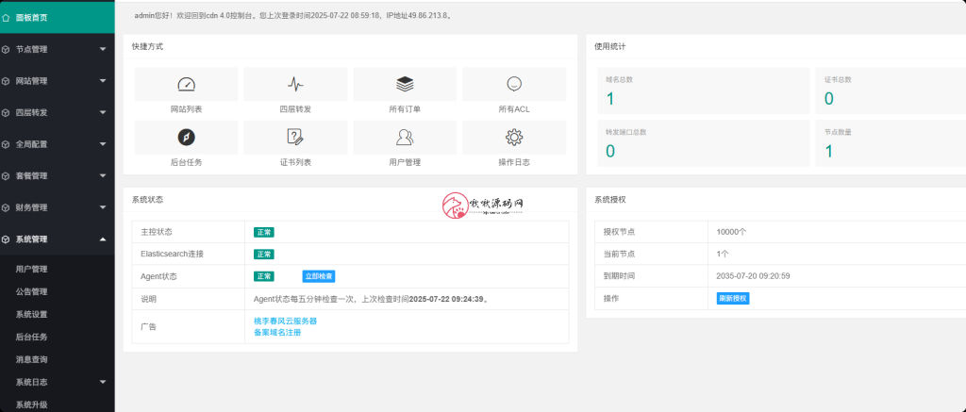966x412 pixels.
Task: Click the 正常 badge for Elasticsearch连接
Action: (x=264, y=255)
